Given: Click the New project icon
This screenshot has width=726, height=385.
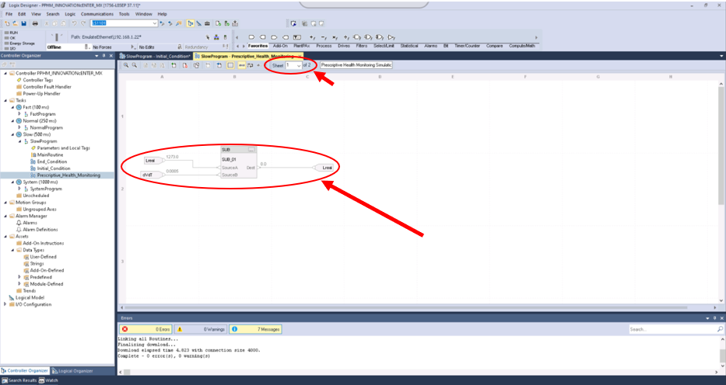Looking at the screenshot, I should [7, 23].
